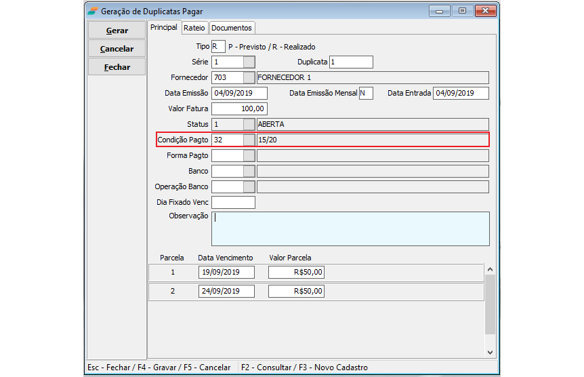Open the Forma Pagto lookup button
Screen dimensions: 584x377
tap(249, 155)
